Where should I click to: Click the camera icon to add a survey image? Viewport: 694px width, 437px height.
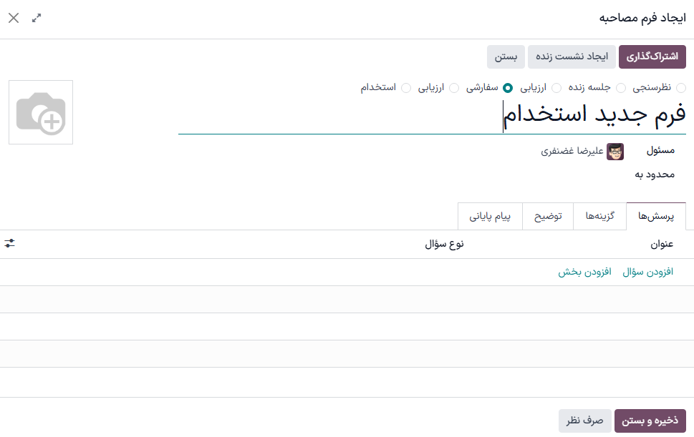[x=40, y=112]
